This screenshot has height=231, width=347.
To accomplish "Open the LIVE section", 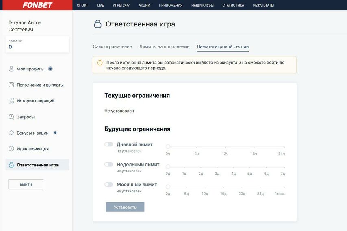I will [100, 5].
